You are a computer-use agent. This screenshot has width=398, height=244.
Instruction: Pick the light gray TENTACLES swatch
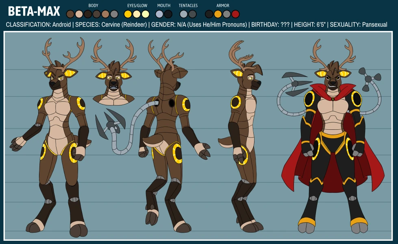click(x=183, y=14)
